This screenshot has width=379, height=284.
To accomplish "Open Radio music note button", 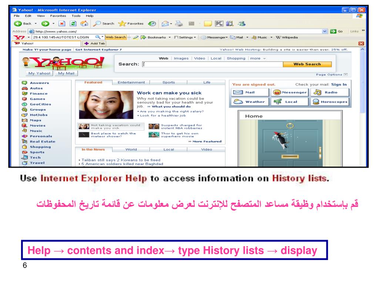I will click(330, 92).
